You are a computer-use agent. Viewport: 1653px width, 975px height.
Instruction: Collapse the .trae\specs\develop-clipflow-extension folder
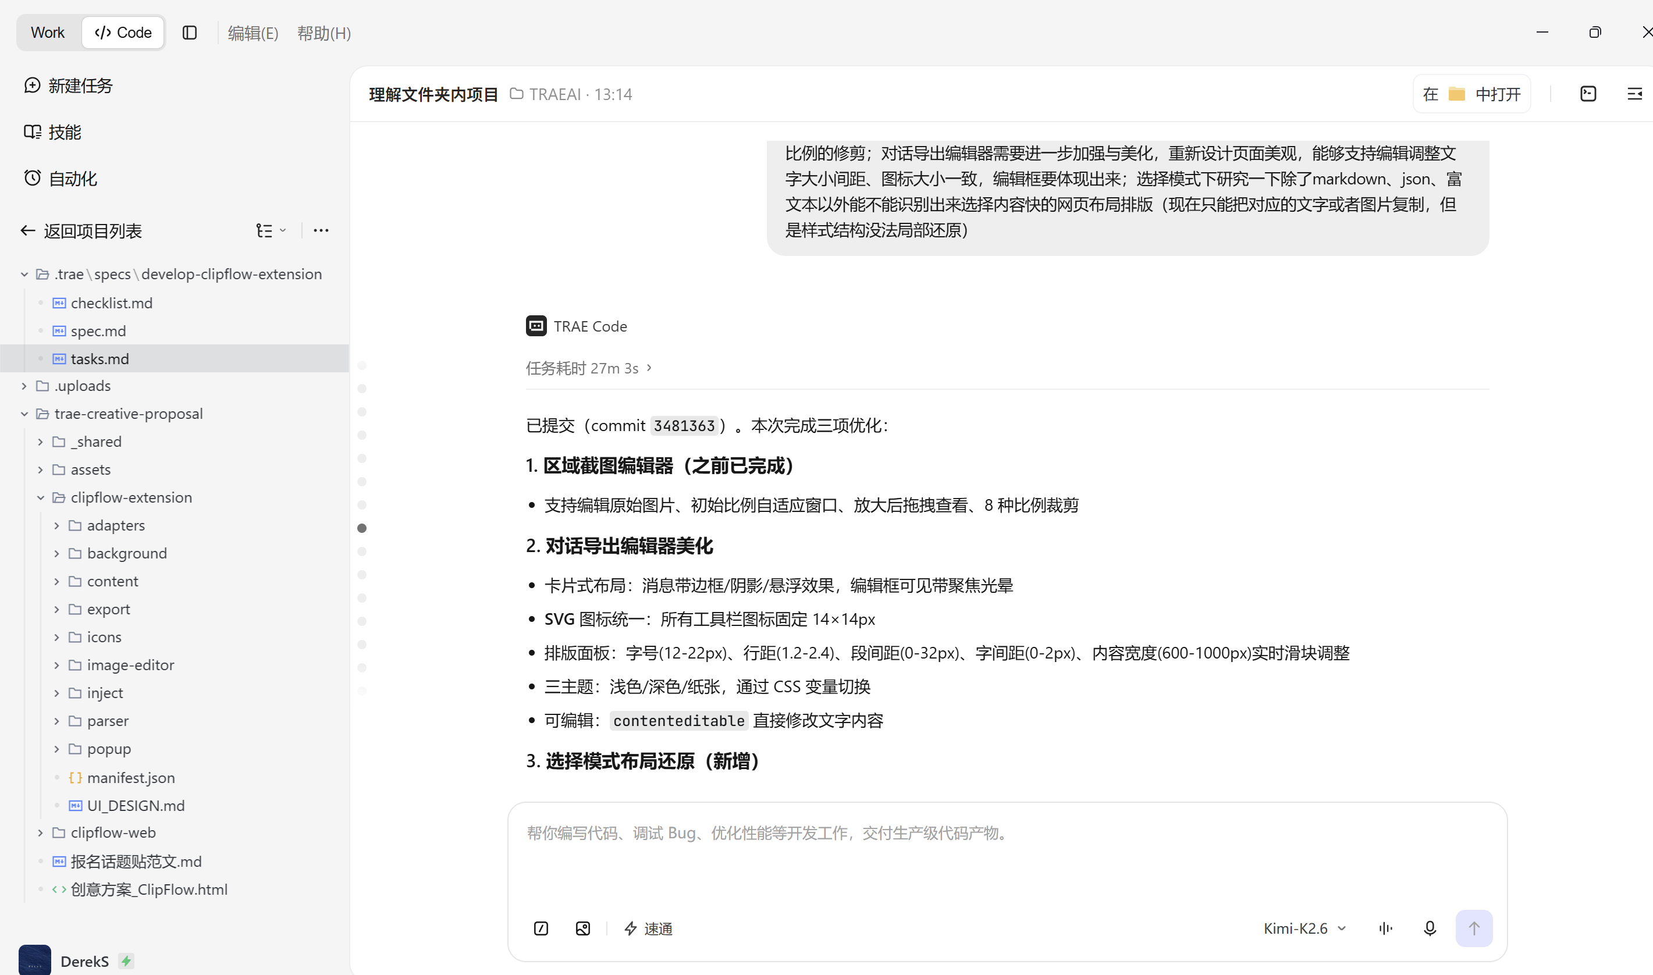[24, 274]
